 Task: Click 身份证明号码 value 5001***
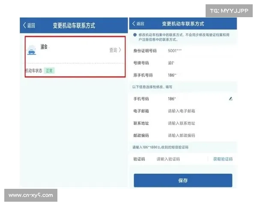(x=175, y=51)
